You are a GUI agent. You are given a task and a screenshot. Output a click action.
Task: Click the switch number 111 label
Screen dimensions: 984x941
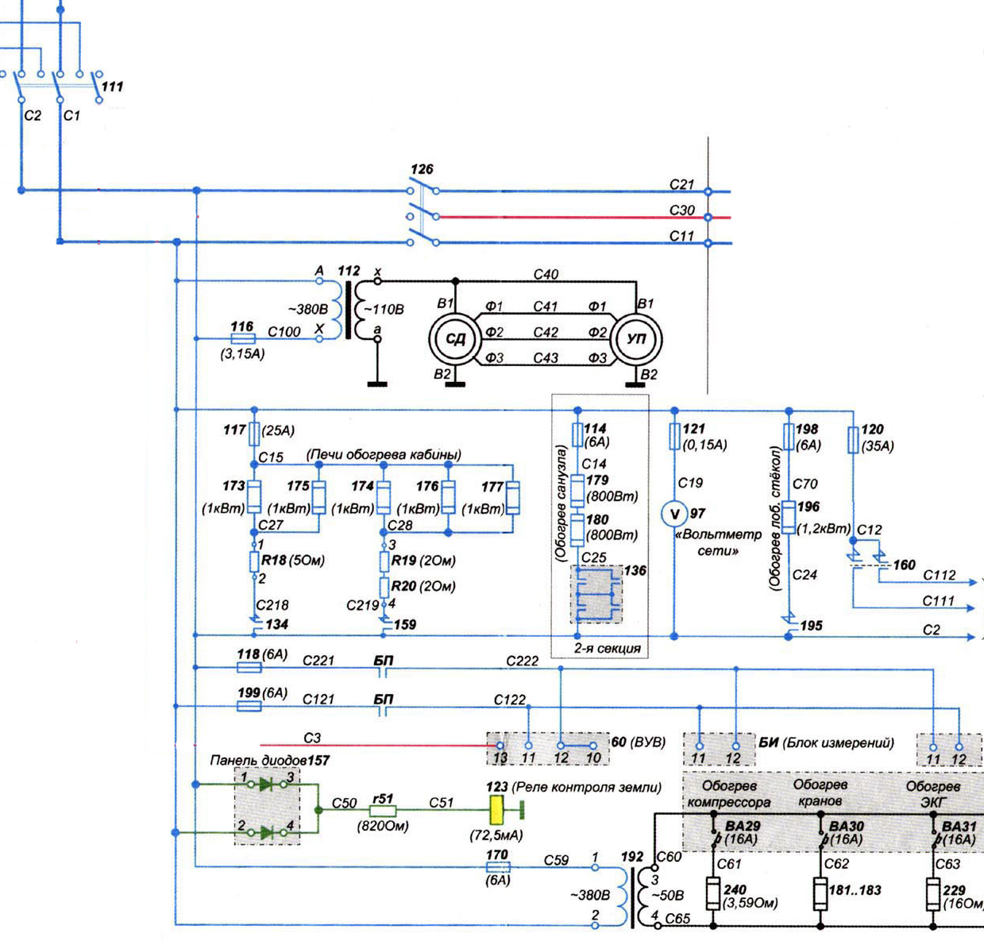coord(112,87)
